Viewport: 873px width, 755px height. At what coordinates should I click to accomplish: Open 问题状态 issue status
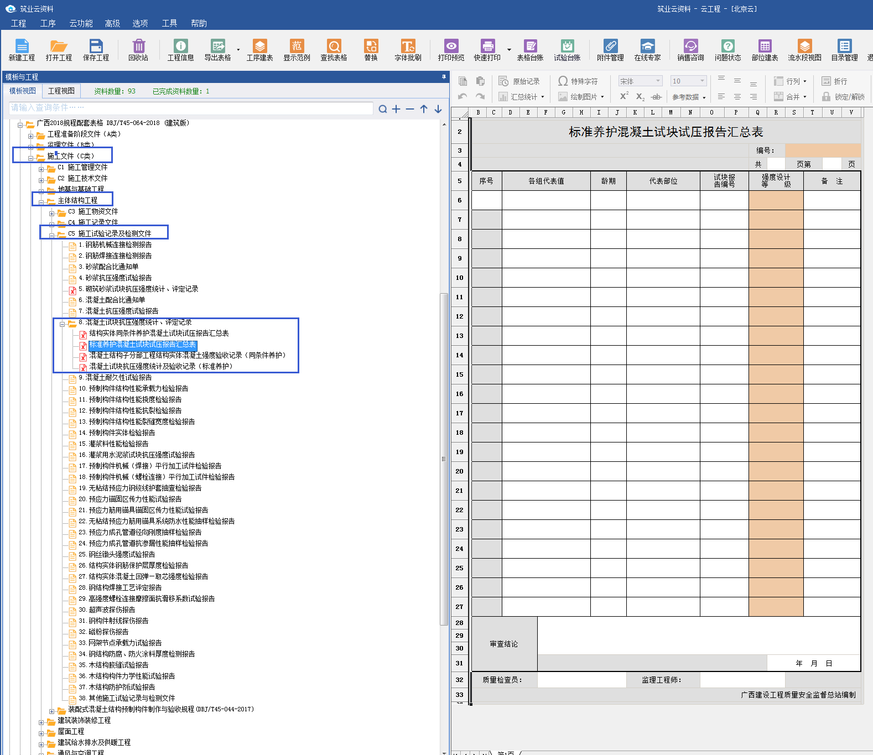727,50
